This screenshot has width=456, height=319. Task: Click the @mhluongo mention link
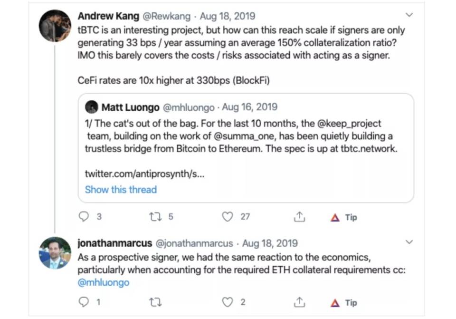[103, 282]
